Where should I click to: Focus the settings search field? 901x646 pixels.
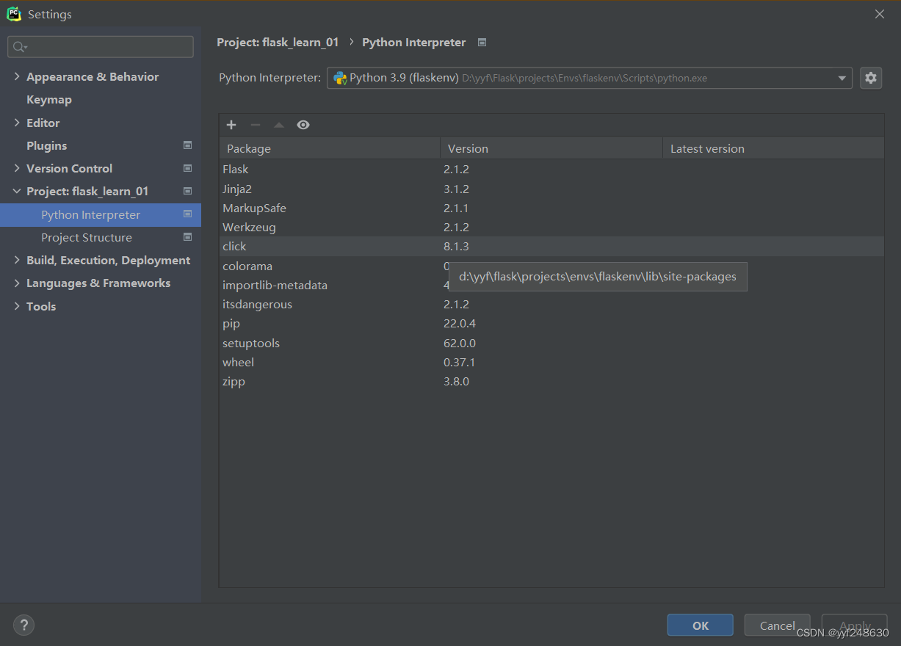(x=101, y=47)
